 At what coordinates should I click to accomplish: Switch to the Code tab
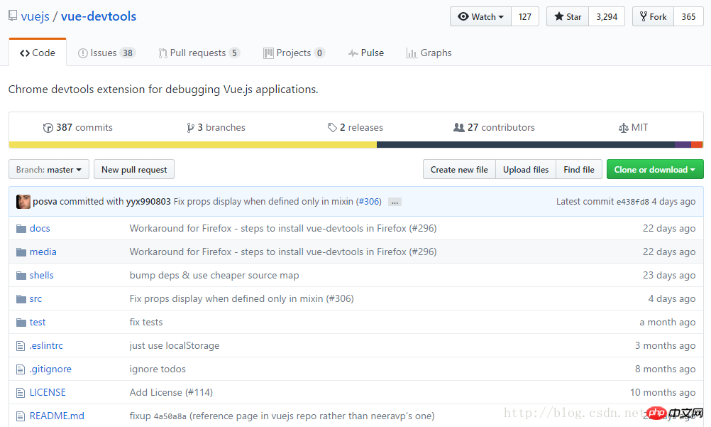coord(38,53)
